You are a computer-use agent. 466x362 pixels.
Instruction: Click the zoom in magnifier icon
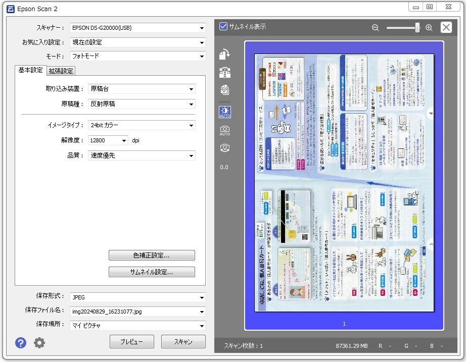[x=430, y=27]
